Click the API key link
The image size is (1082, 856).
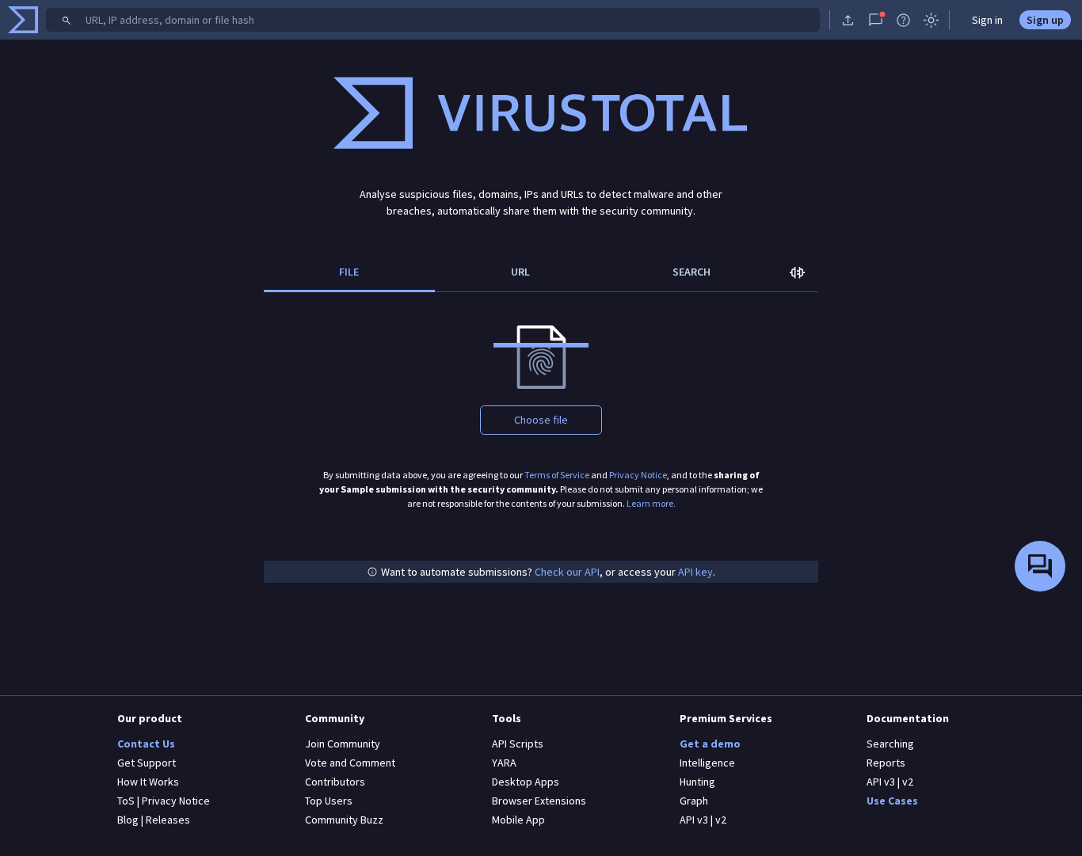point(695,572)
